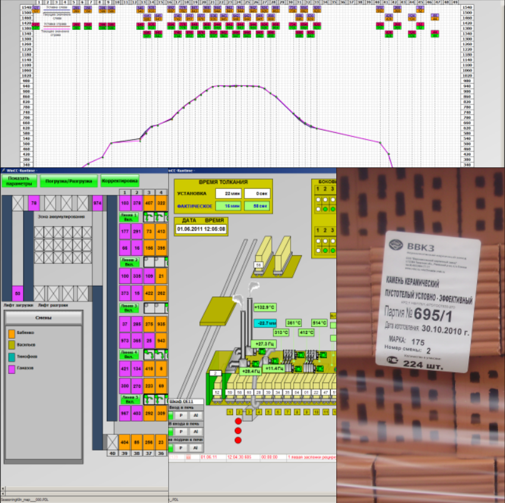
Task: Select the teal Тимофеев shift swatch
Action: tap(12, 357)
